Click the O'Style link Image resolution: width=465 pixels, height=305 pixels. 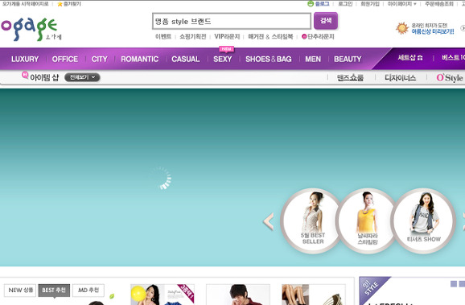449,78
